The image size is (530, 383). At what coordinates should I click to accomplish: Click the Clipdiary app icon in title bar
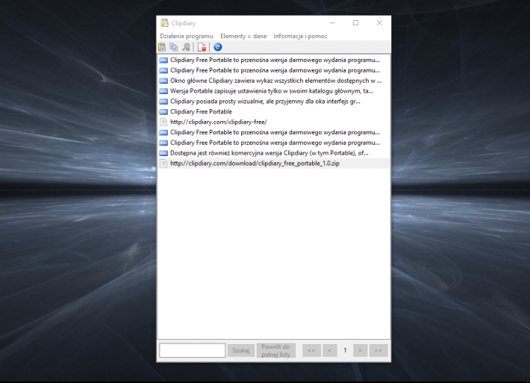click(x=165, y=23)
